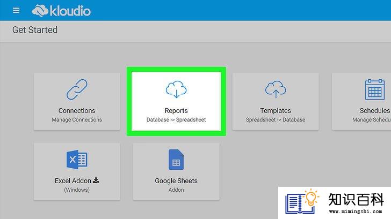Click the '(Windows)' text under Excel Addon
The width and height of the screenshot is (391, 219).
77,190
